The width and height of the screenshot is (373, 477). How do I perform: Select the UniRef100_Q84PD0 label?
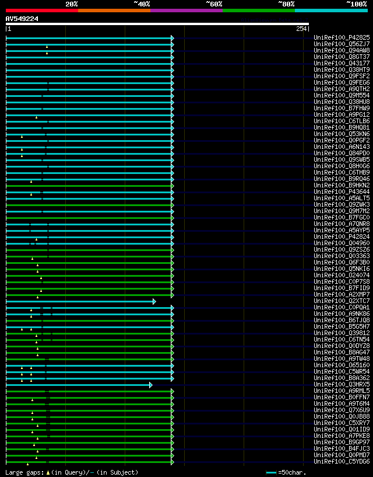point(342,153)
